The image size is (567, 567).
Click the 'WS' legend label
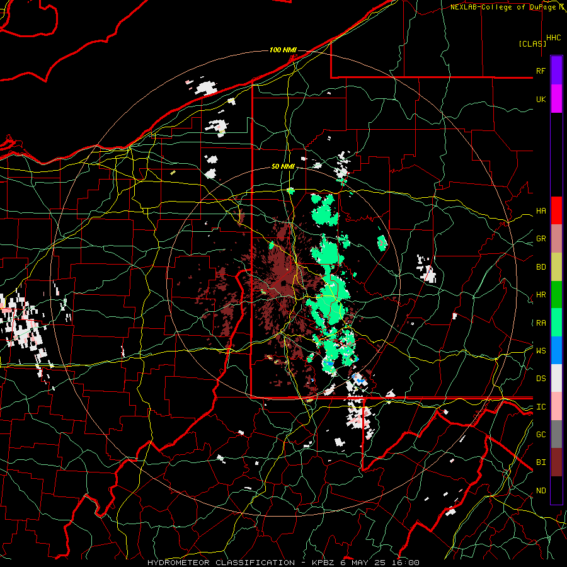[541, 350]
